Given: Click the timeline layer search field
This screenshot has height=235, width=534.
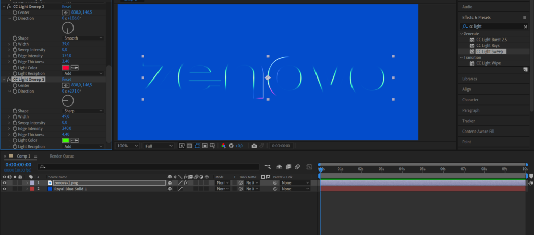Looking at the screenshot, I should click(x=149, y=167).
